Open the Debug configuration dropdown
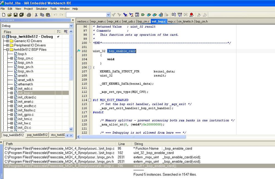 click(x=71, y=26)
